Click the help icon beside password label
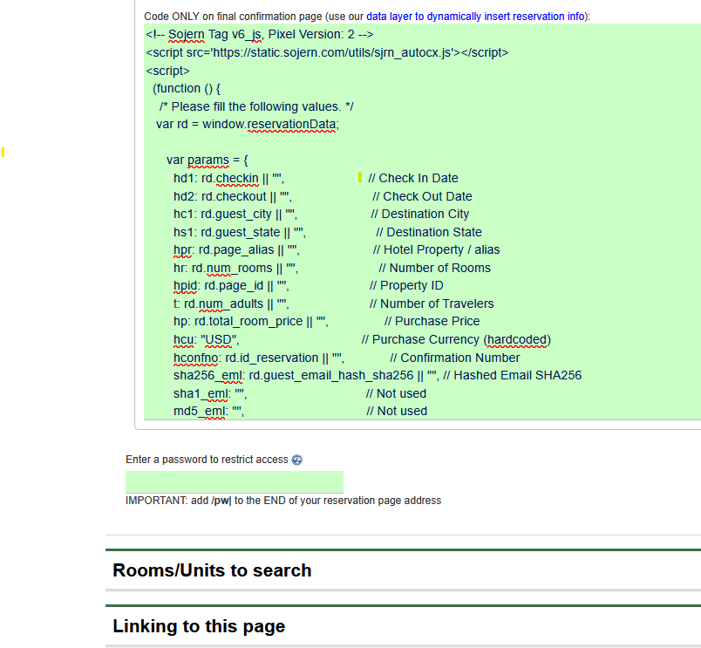This screenshot has height=648, width=701. (297, 460)
